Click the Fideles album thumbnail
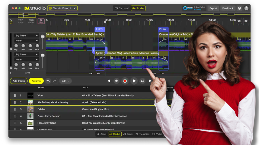The width and height of the screenshot is (259, 145). [x=30, y=109]
